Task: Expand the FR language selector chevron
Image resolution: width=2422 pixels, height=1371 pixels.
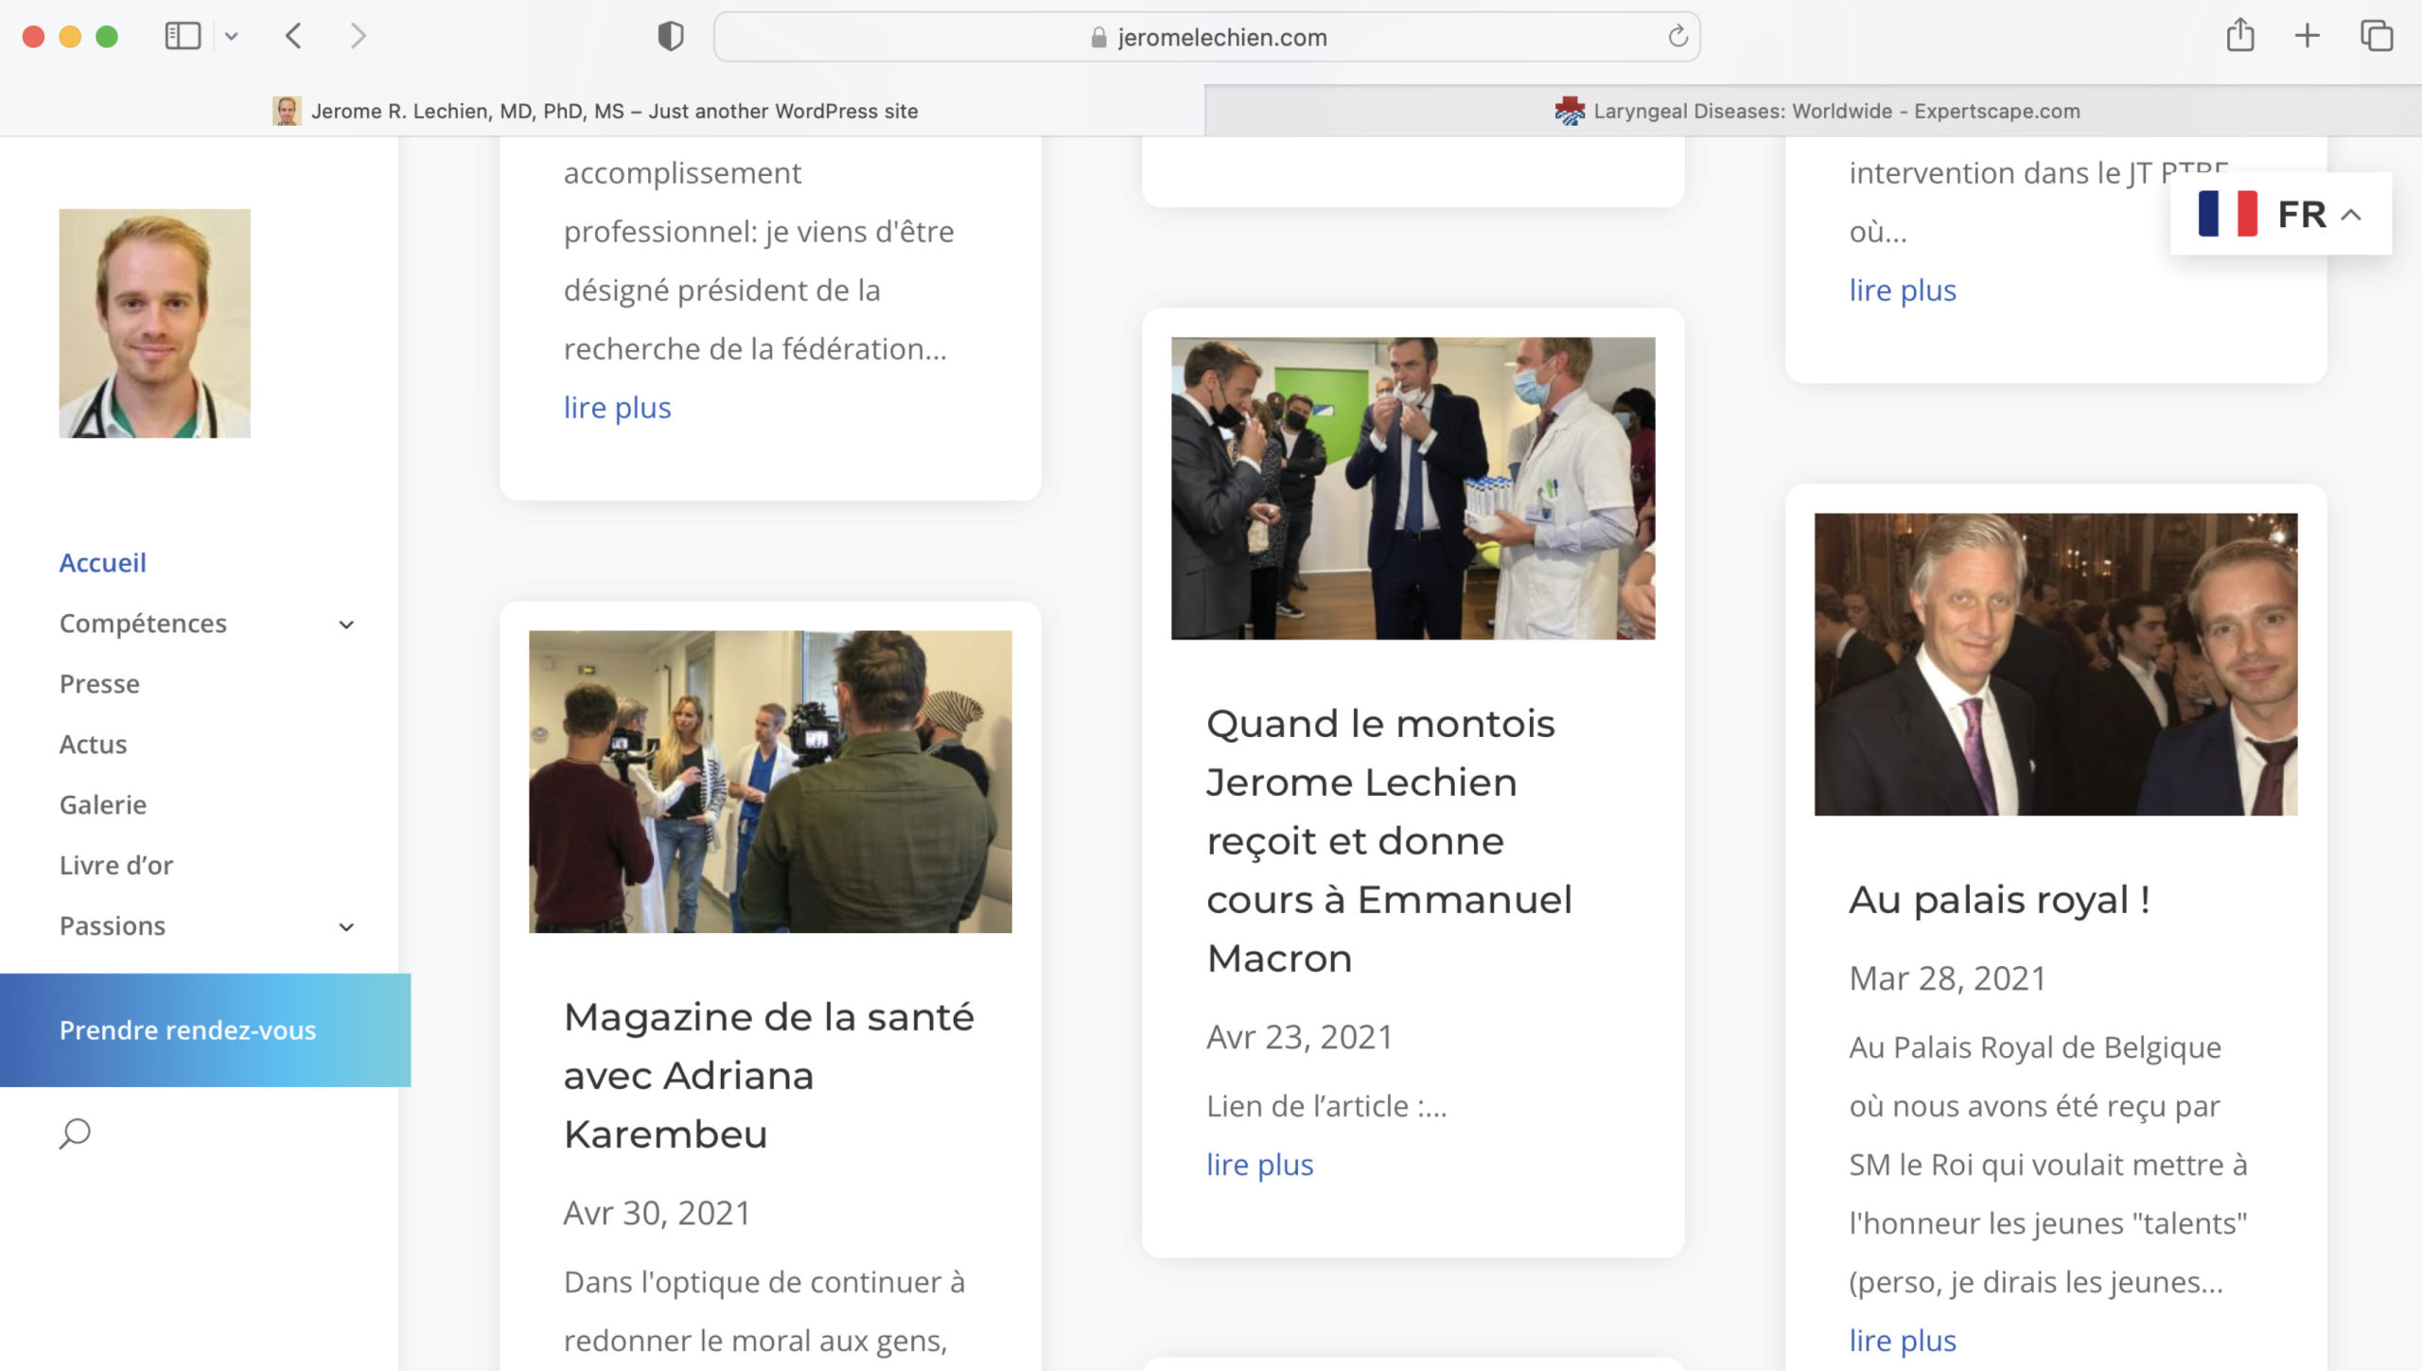Action: coord(2351,215)
